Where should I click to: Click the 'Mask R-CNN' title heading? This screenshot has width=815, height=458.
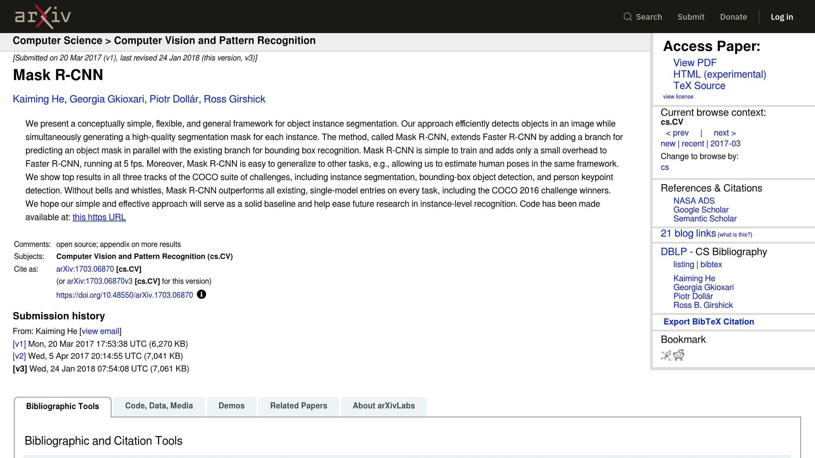(x=58, y=75)
